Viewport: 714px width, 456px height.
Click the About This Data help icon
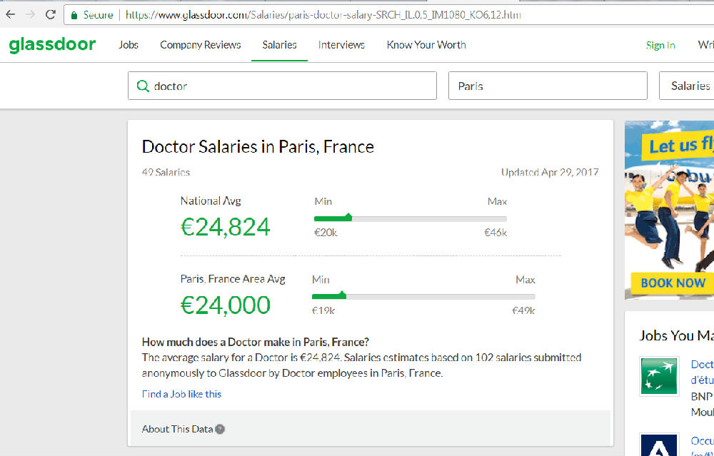point(220,429)
